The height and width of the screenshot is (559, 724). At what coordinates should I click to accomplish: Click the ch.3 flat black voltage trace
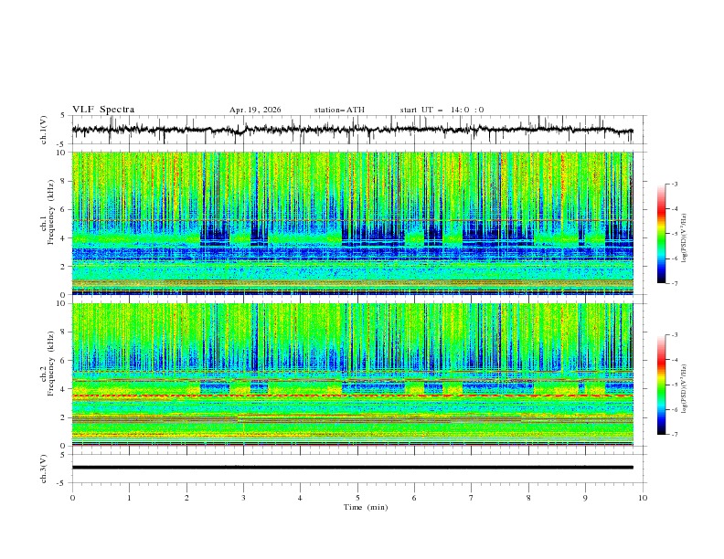pyautogui.click(x=352, y=468)
